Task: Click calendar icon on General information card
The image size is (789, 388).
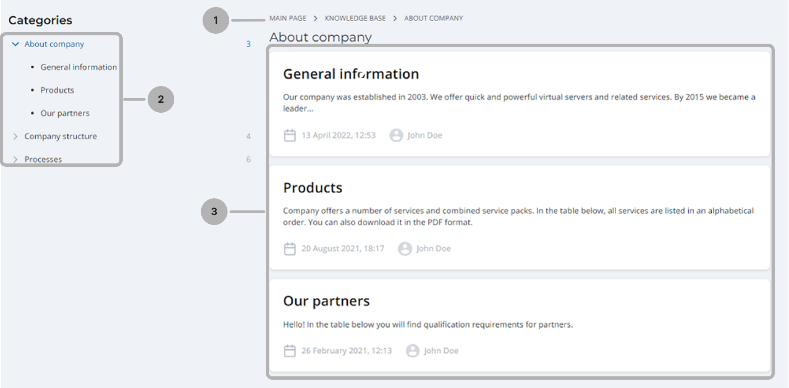Action: 289,136
